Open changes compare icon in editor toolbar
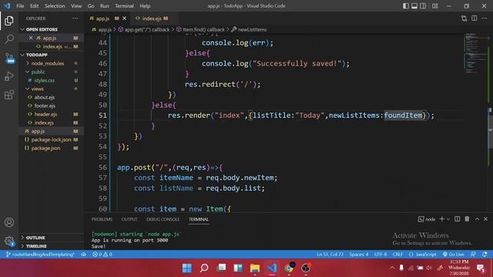 [x=464, y=18]
